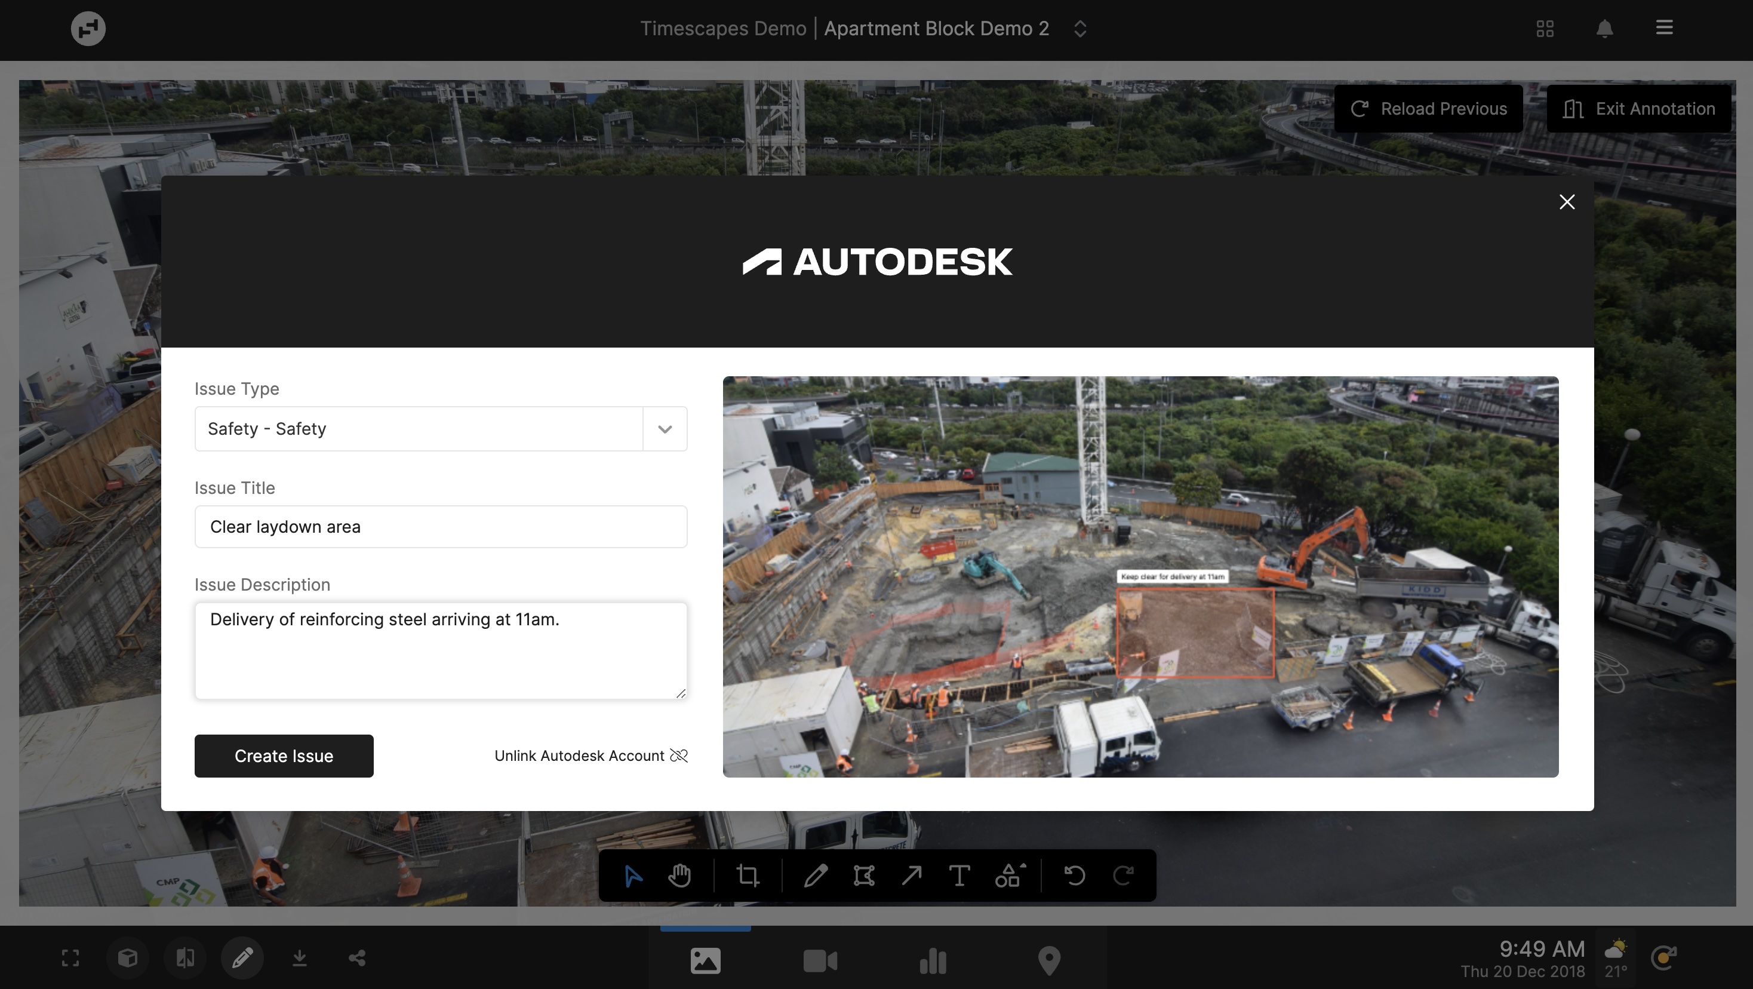Open the notifications bell
Image resolution: width=1753 pixels, height=989 pixels.
(1605, 29)
